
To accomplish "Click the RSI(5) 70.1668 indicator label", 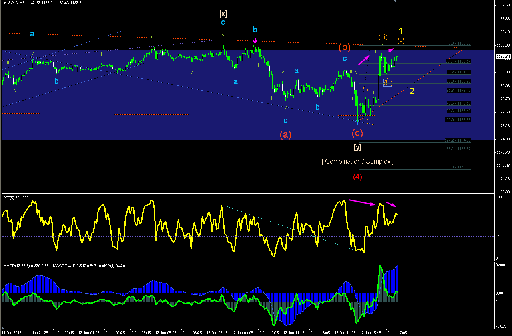I will pos(16,198).
